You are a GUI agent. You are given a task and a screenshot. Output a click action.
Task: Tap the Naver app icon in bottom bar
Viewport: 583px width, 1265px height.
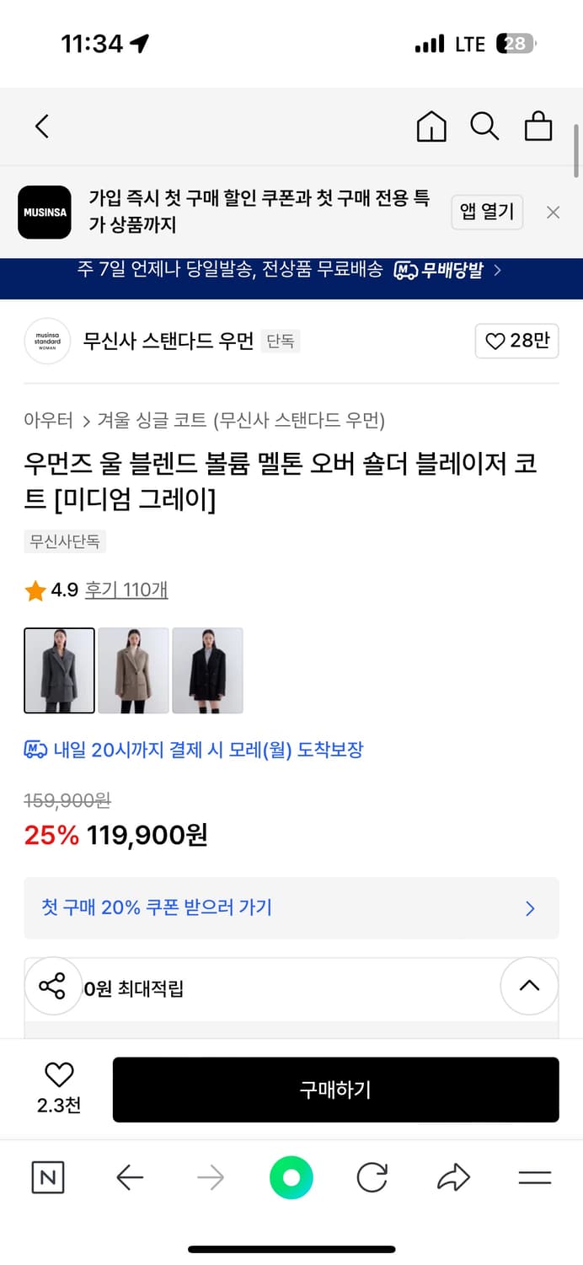pyautogui.click(x=46, y=1178)
